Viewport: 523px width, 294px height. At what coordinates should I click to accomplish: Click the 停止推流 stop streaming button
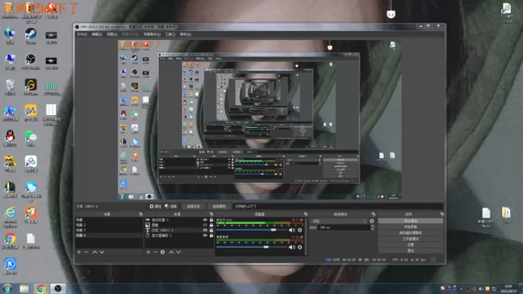coord(411,221)
